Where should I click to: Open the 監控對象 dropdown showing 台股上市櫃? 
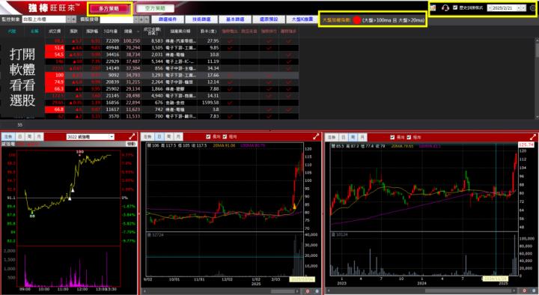click(49, 19)
